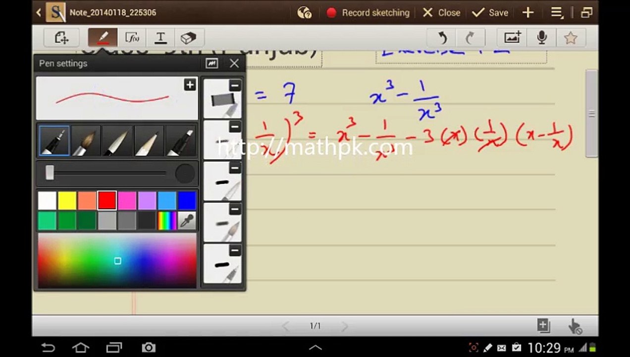Select the first marker pen preset
This screenshot has height=357, width=630.
(222, 99)
